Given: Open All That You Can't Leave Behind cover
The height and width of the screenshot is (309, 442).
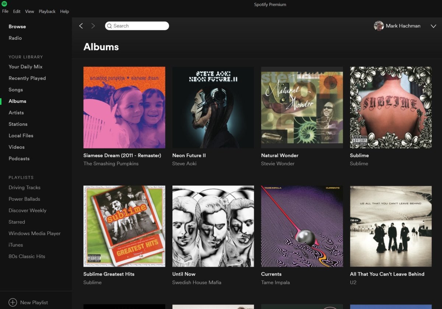Looking at the screenshot, I should (x=391, y=226).
